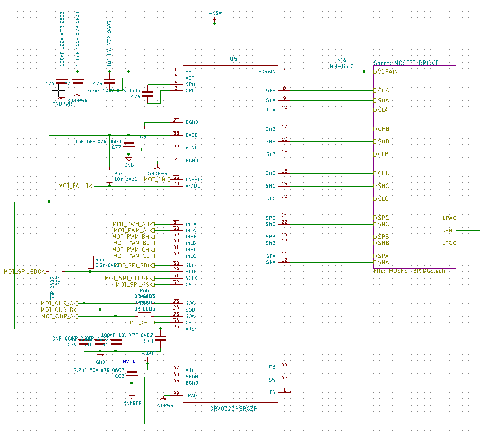Select GND symbol below C79 capacitors

click(x=100, y=356)
